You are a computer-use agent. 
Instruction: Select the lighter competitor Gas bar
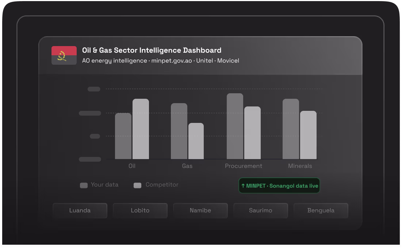tap(196, 141)
